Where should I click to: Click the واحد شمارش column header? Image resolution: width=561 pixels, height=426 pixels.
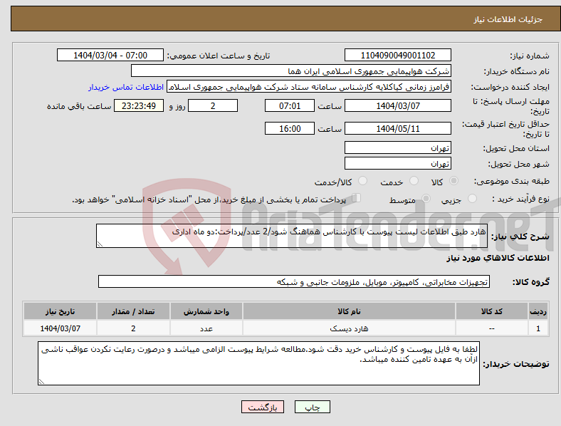[x=206, y=311]
